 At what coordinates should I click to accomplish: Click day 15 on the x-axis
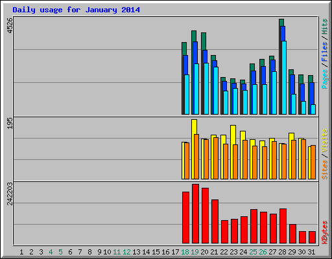coord(156,252)
